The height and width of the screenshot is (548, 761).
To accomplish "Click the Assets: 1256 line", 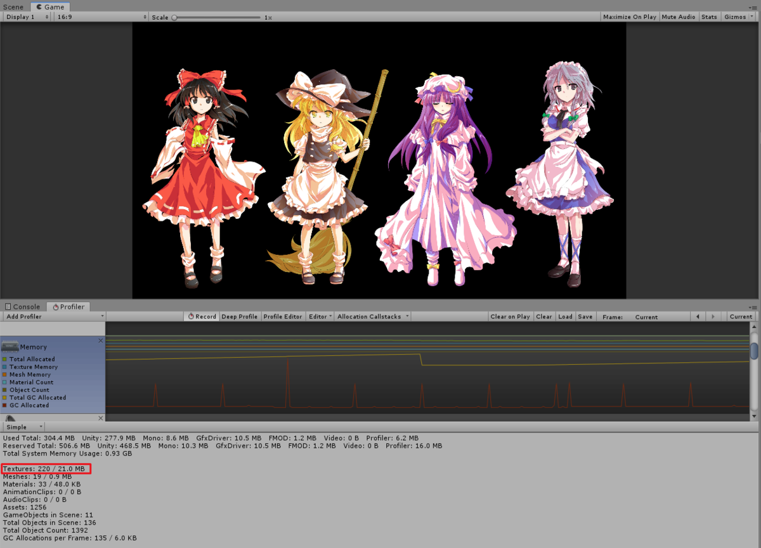I will 24,507.
